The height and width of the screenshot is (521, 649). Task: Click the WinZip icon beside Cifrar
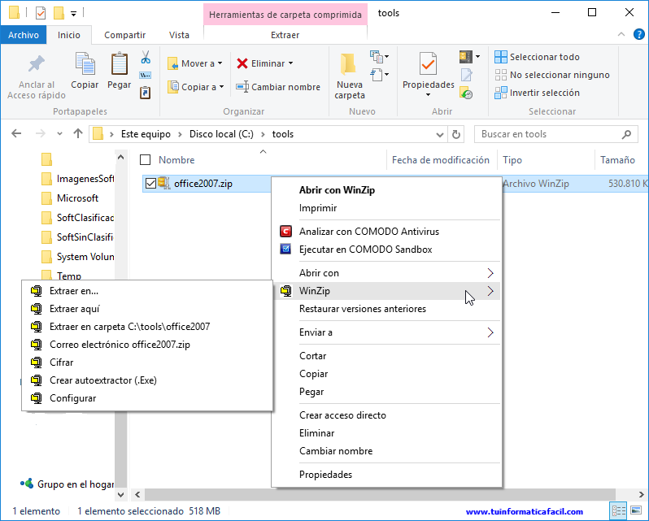[37, 363]
